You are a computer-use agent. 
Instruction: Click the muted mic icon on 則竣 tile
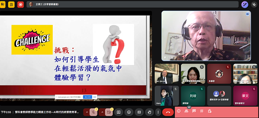[202, 89]
